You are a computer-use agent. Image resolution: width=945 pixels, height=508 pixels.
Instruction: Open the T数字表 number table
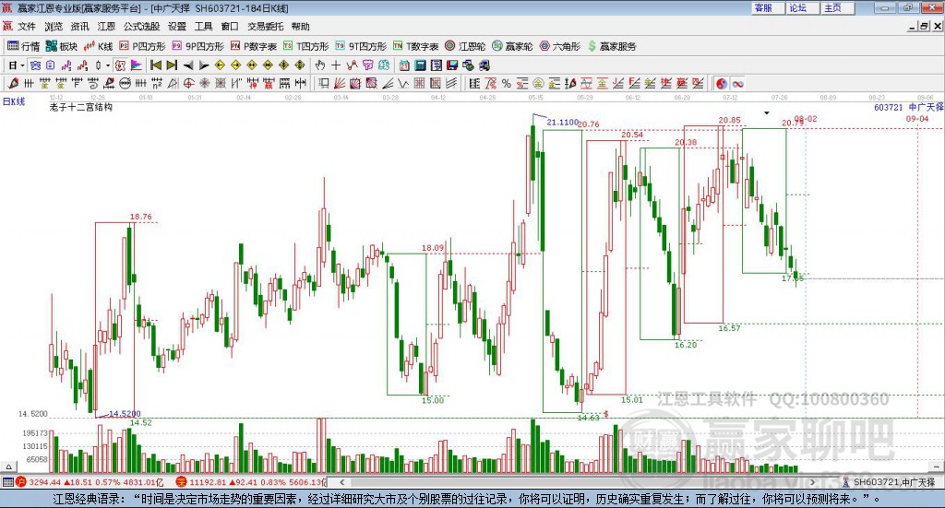point(416,46)
